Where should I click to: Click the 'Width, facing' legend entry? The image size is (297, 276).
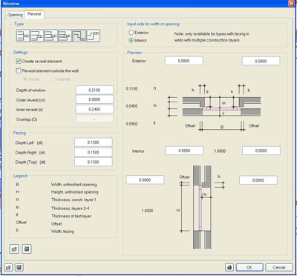[x=62, y=231]
